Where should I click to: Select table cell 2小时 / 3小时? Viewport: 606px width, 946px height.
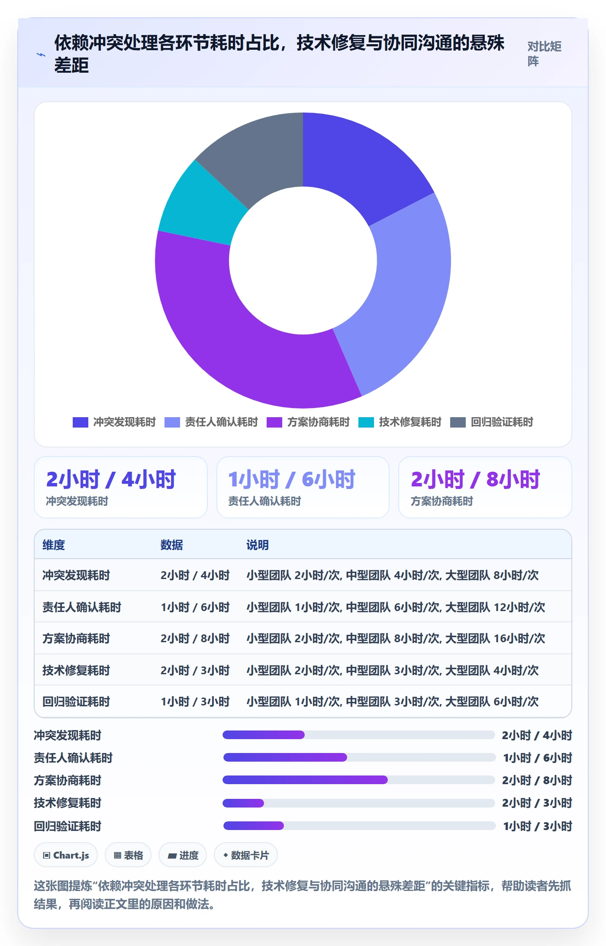coord(195,670)
